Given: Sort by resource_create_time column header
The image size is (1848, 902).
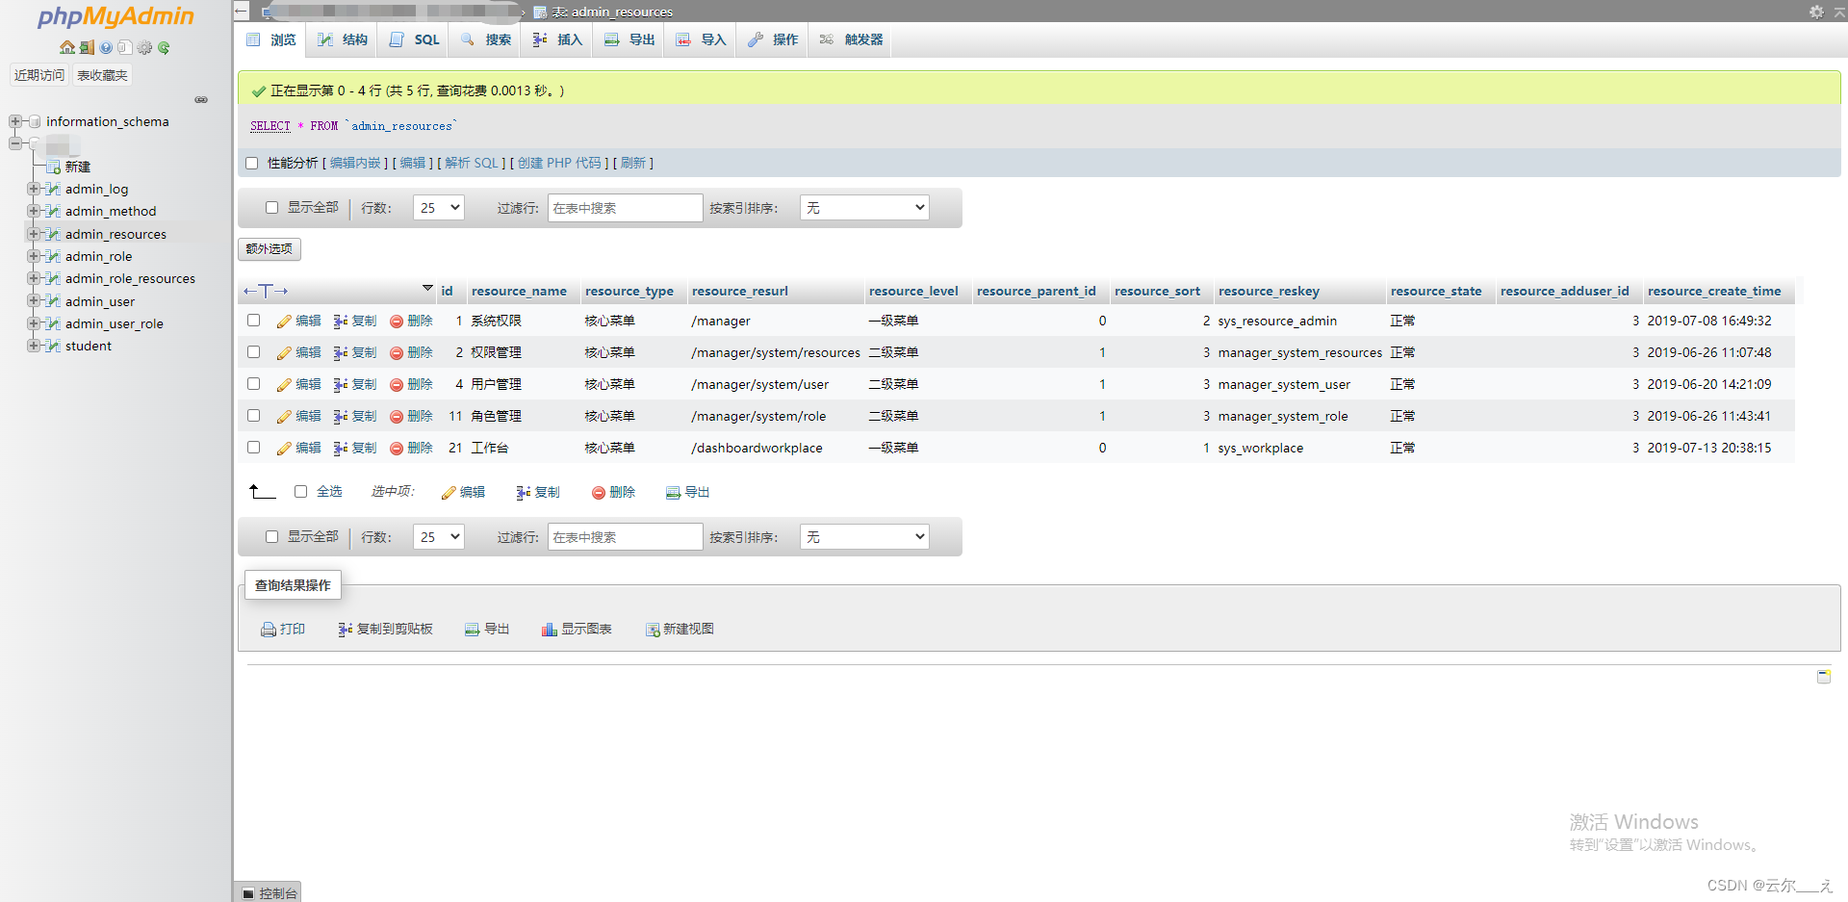Looking at the screenshot, I should point(1713,291).
